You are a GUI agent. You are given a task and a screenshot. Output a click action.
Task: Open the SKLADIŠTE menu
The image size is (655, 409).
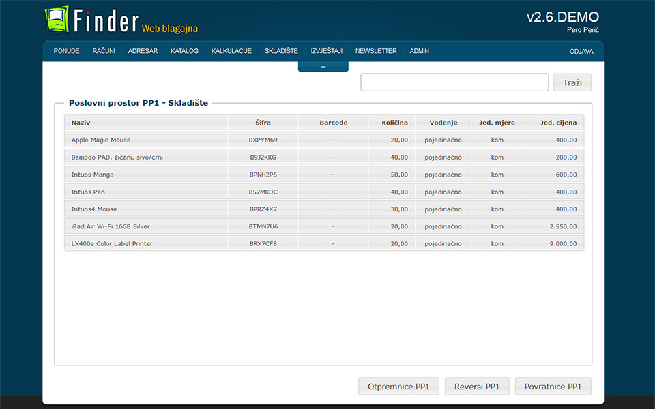point(281,51)
